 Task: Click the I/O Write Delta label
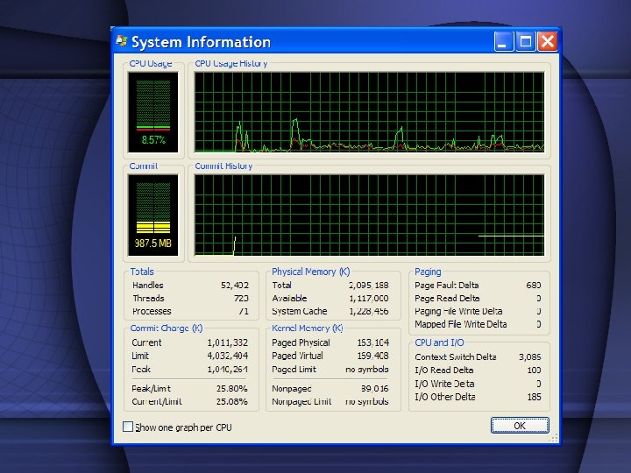pos(444,384)
